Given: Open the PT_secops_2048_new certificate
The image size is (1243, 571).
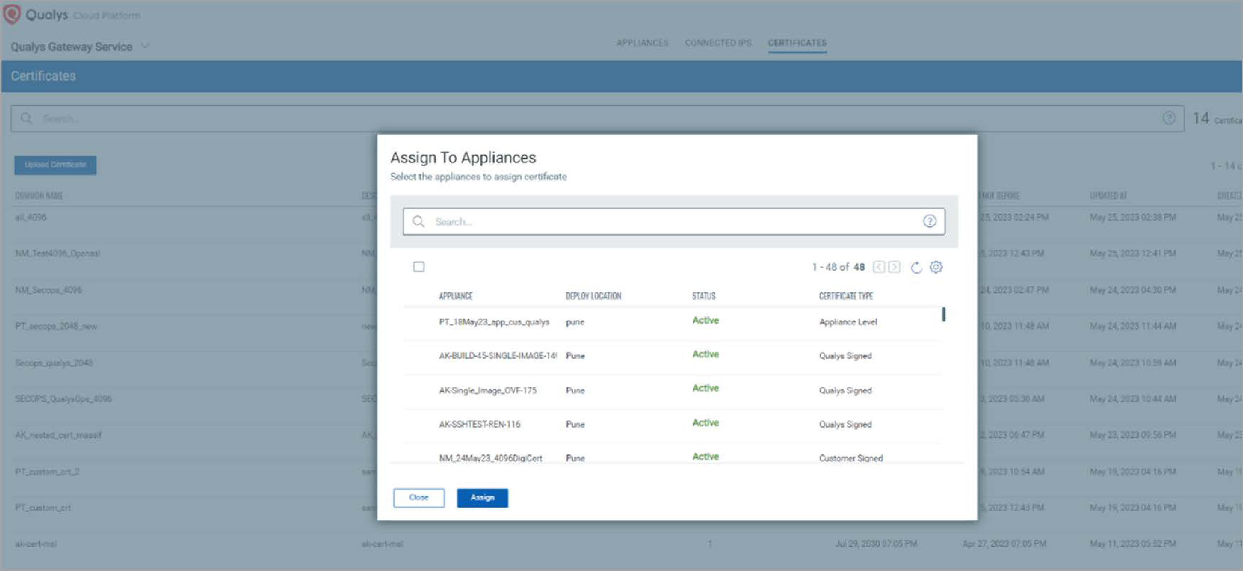Looking at the screenshot, I should coord(56,326).
